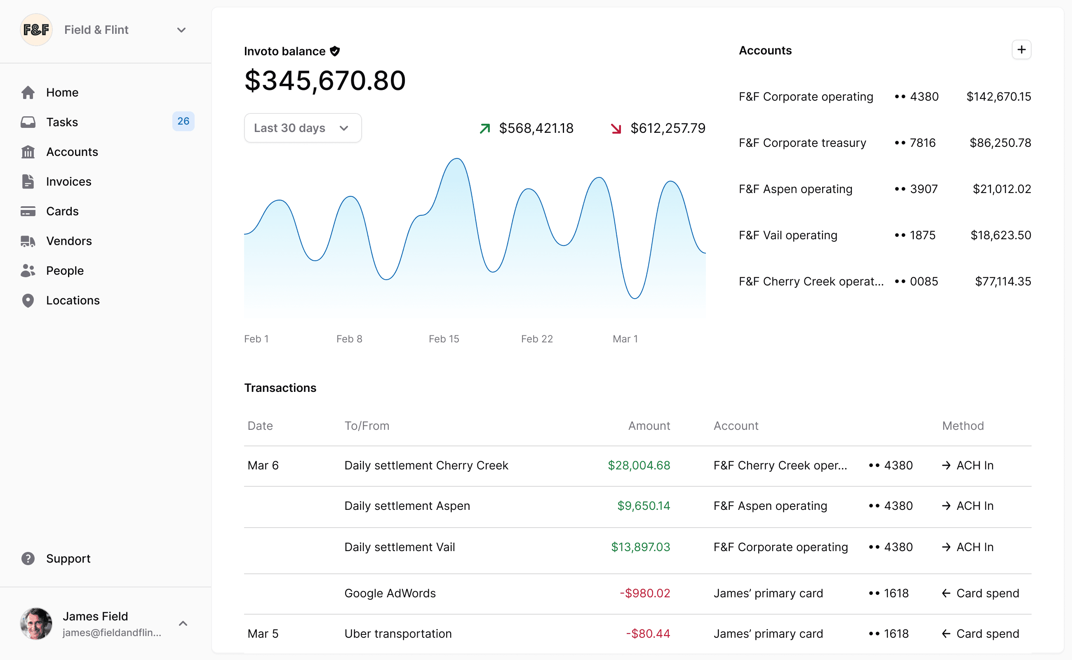Collapse the James Field profile menu chevron

pyautogui.click(x=183, y=623)
